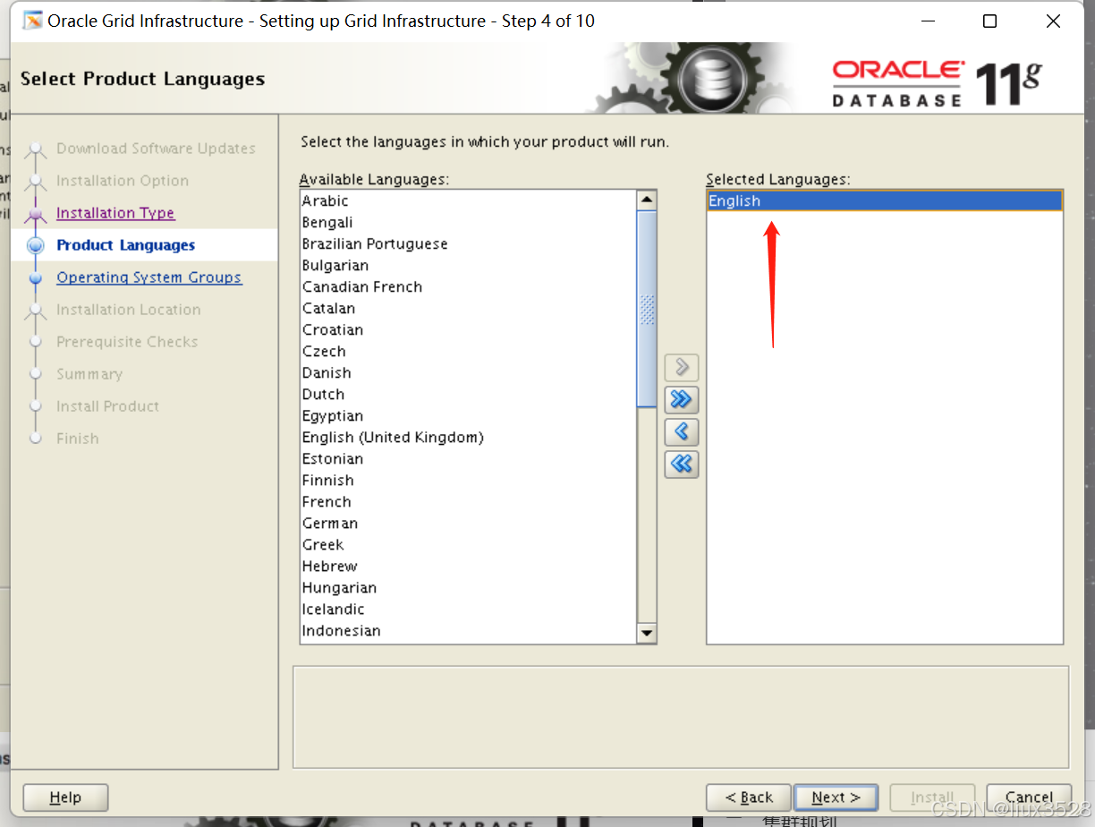
Task: Maximize the installer window
Action: (x=989, y=21)
